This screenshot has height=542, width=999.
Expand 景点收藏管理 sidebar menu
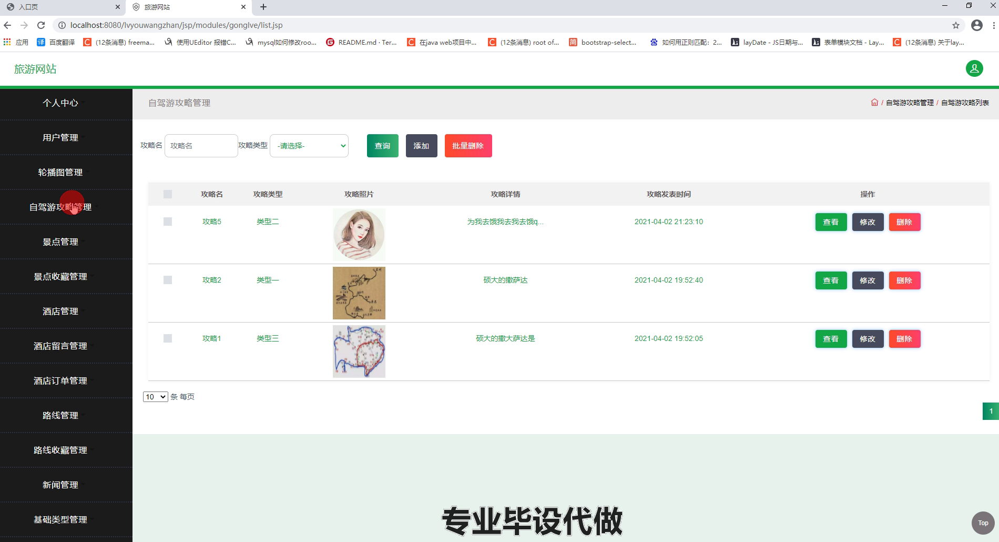pos(60,277)
